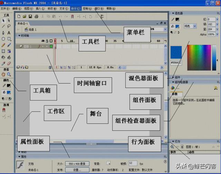
Task: Select the Brush tool
Action: click(9, 45)
